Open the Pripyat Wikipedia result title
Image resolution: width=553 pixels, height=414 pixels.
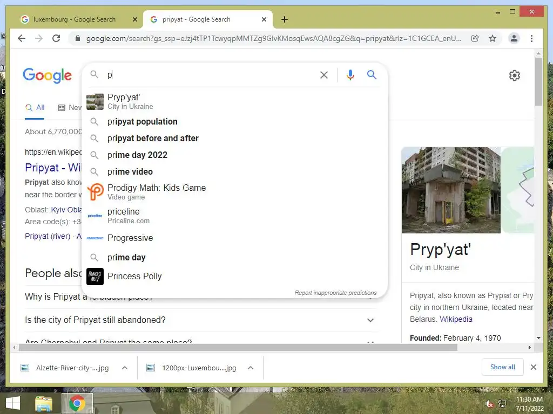point(53,168)
